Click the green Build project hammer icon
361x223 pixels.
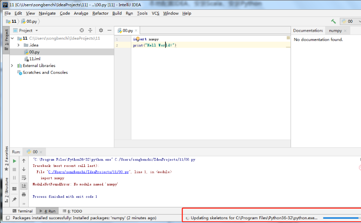pos(333,21)
